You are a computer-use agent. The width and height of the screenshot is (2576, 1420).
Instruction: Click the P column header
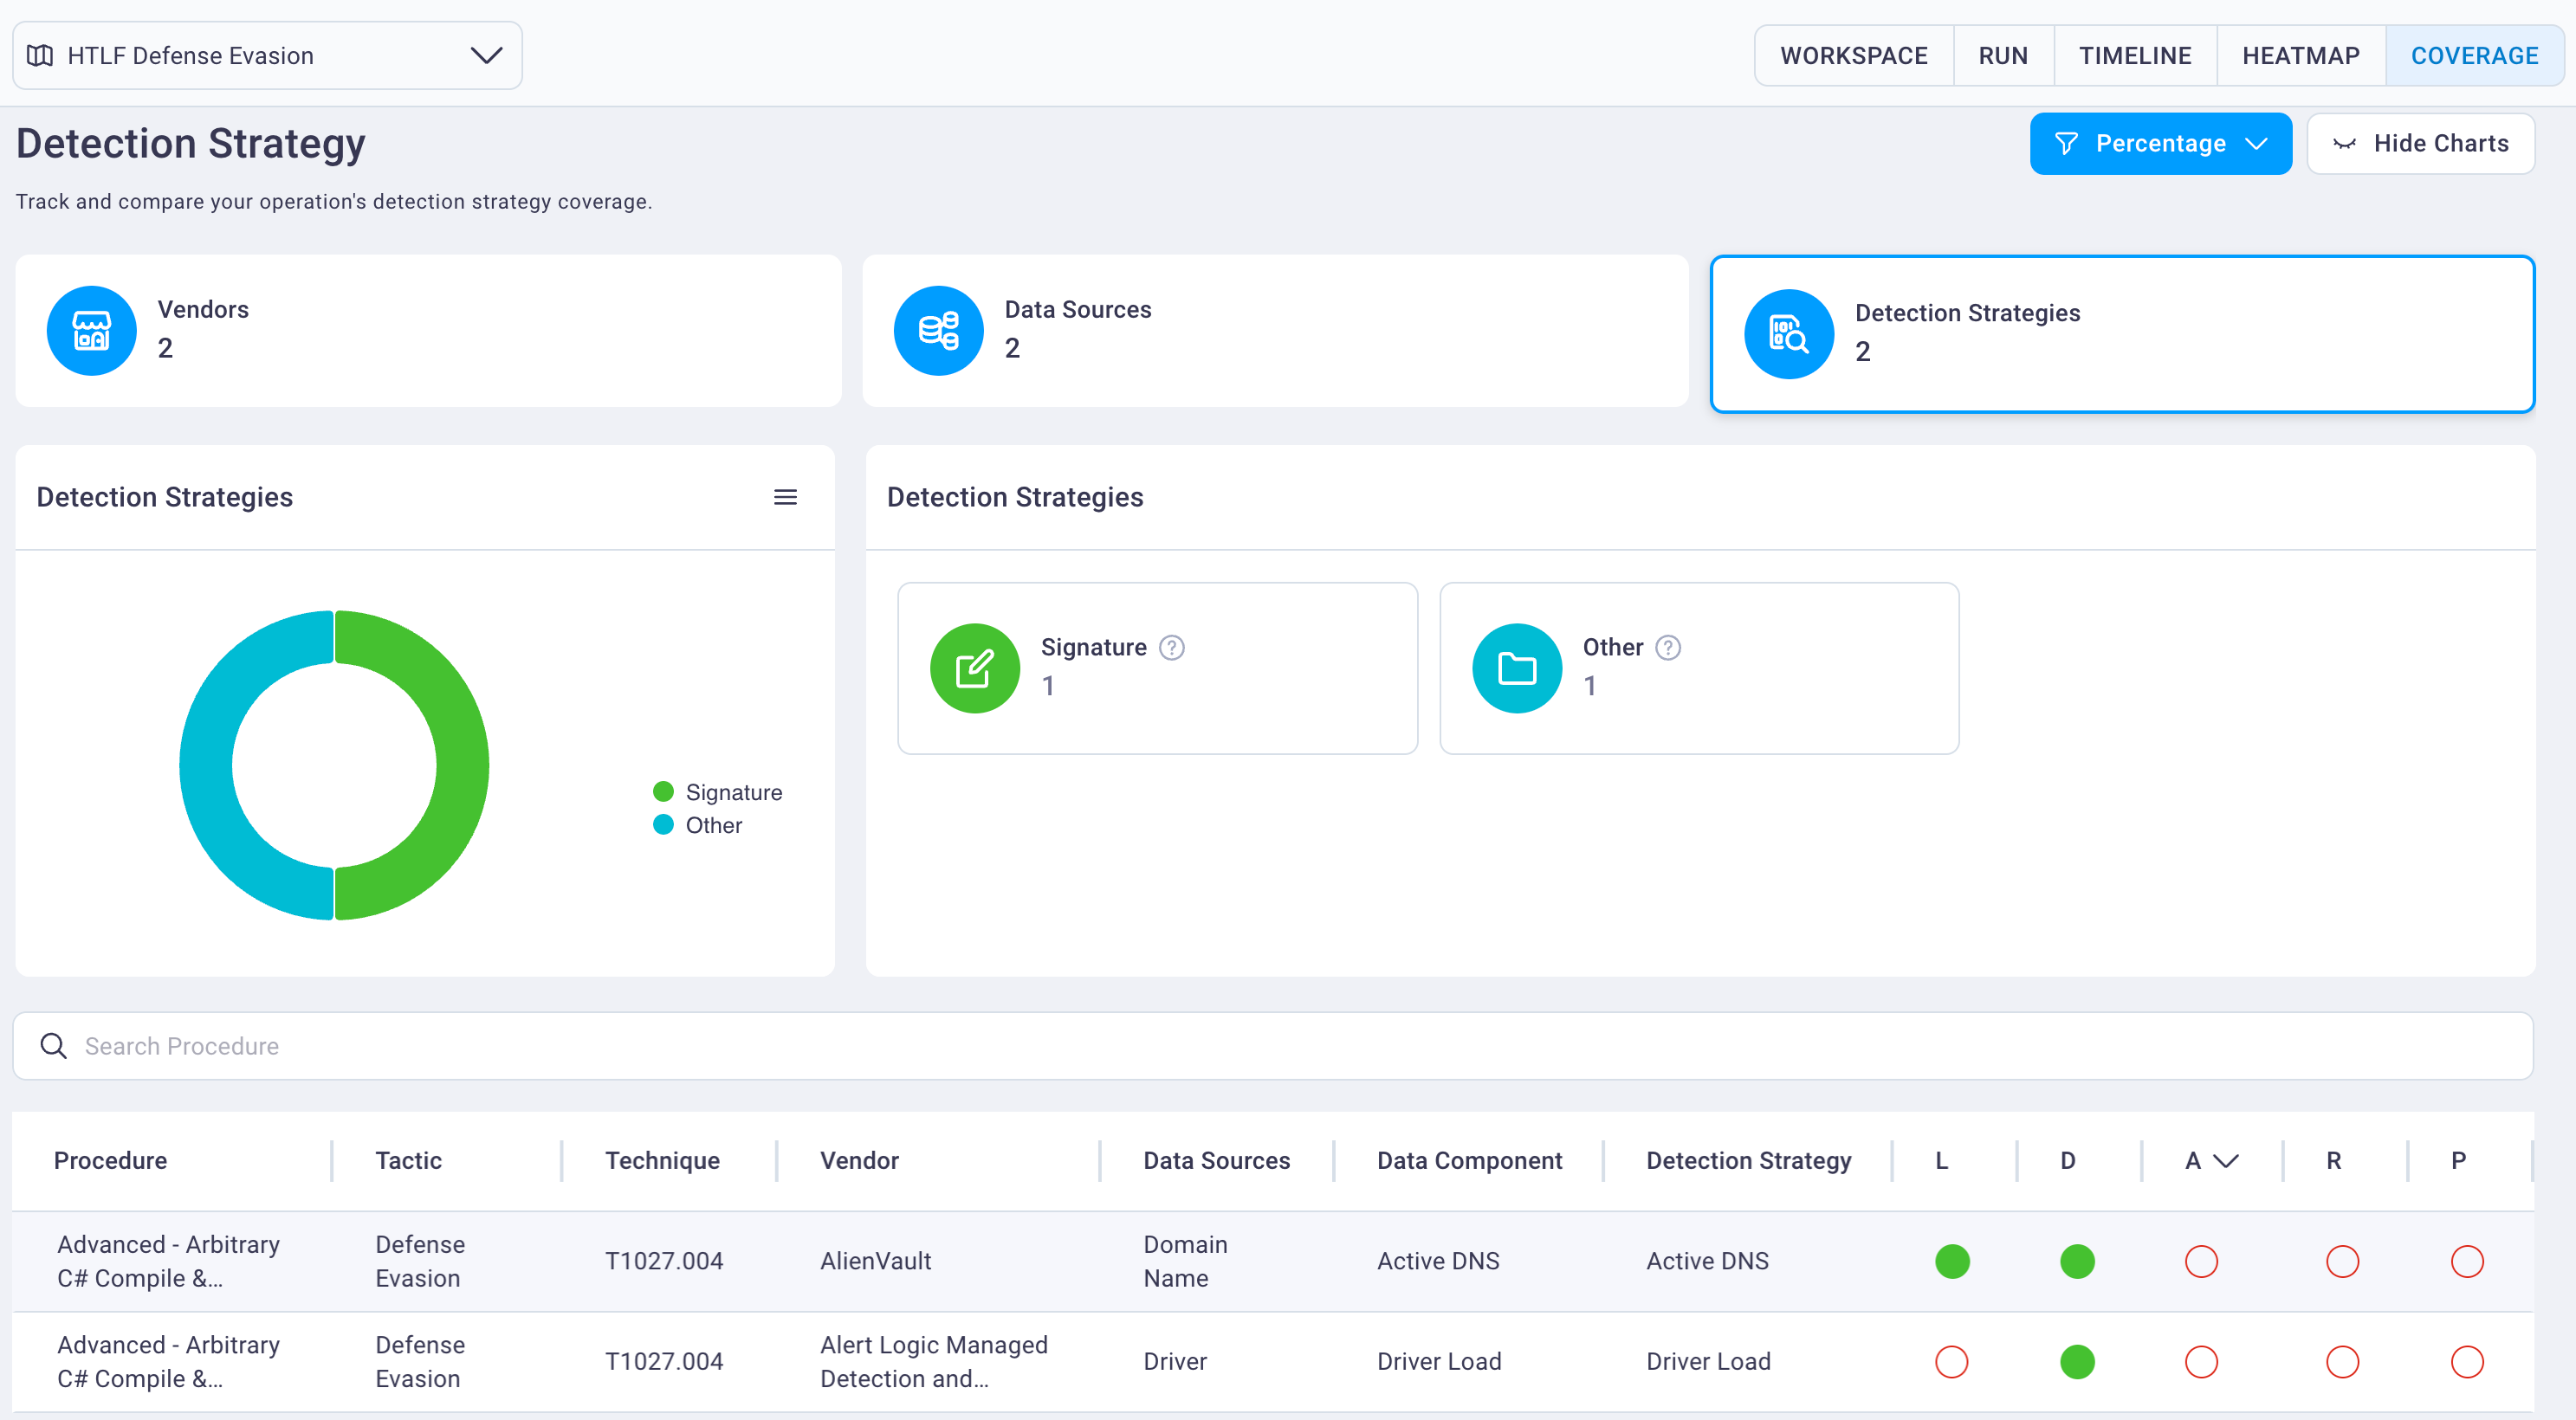pyautogui.click(x=2458, y=1160)
